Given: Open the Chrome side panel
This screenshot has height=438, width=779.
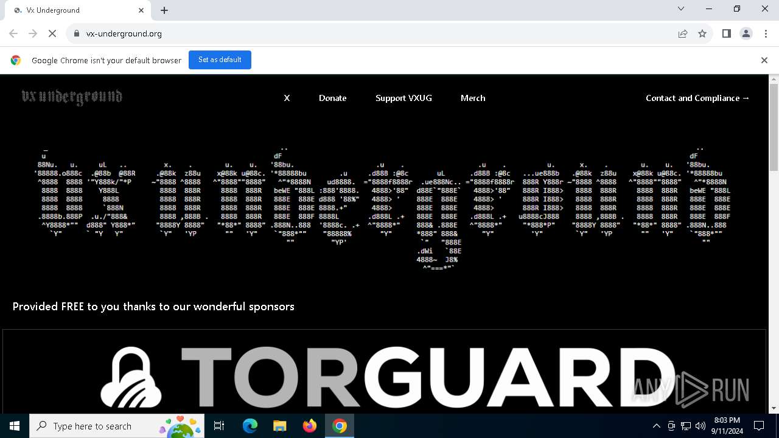Looking at the screenshot, I should (x=726, y=33).
